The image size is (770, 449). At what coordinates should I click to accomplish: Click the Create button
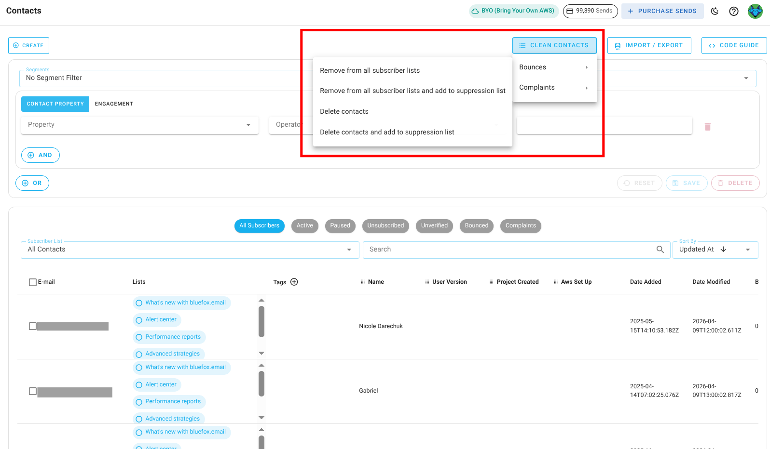(x=28, y=45)
